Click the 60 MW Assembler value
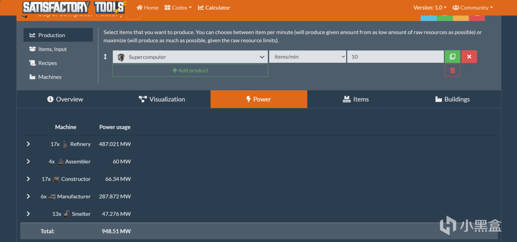 point(122,161)
